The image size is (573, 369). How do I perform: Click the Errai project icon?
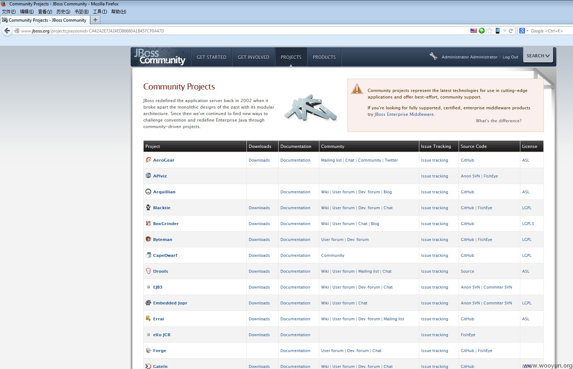coord(148,319)
